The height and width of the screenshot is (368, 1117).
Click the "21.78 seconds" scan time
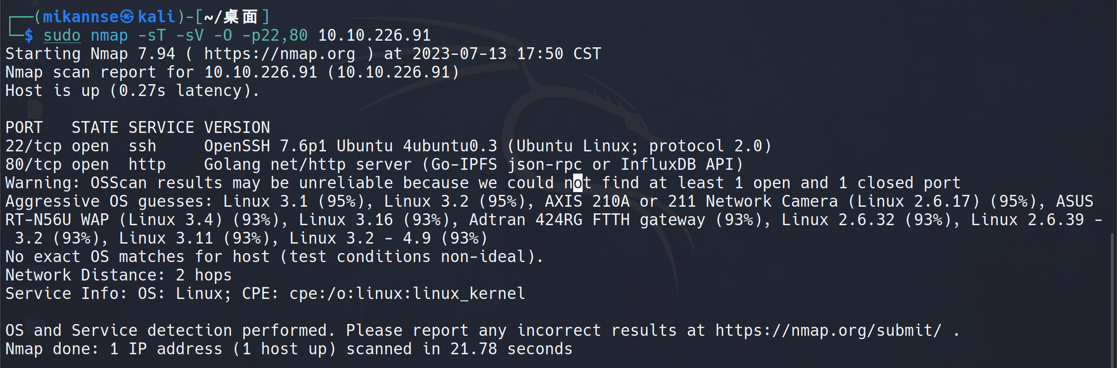click(x=511, y=349)
